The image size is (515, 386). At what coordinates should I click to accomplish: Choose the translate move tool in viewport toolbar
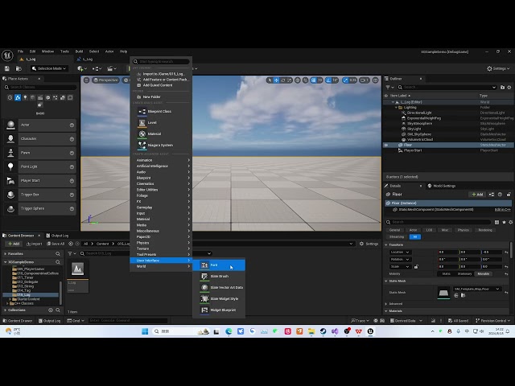[x=277, y=80]
